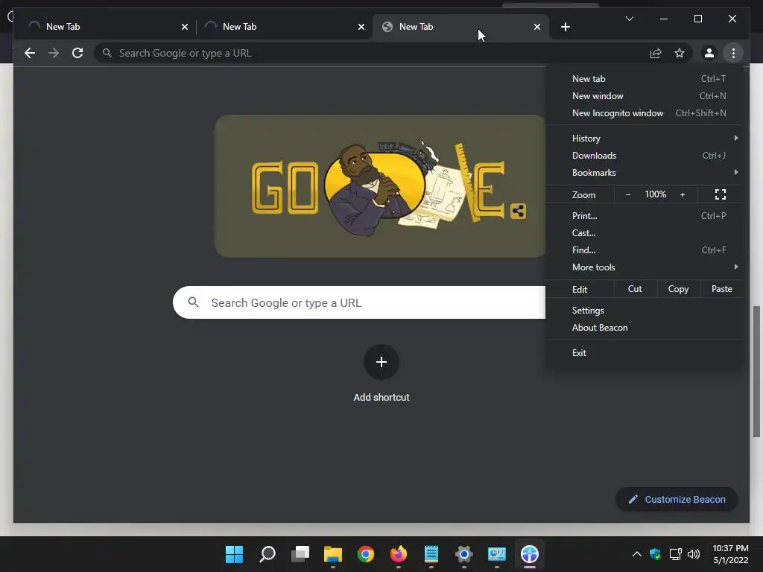Screen dimensions: 763x572
Task: Click the three-dot browser menu icon
Action: 733,53
